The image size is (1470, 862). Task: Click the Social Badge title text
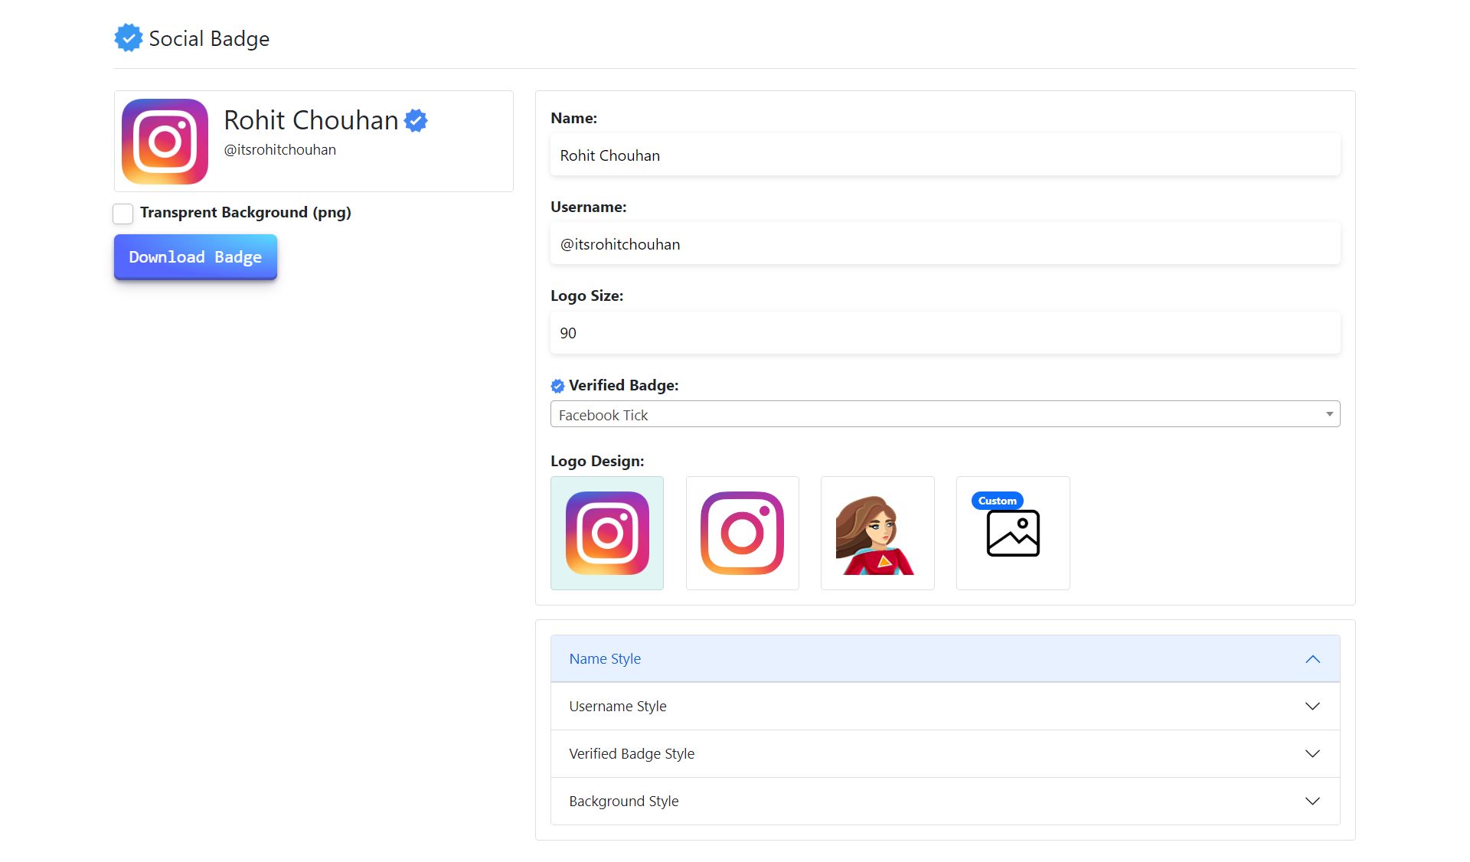click(209, 38)
